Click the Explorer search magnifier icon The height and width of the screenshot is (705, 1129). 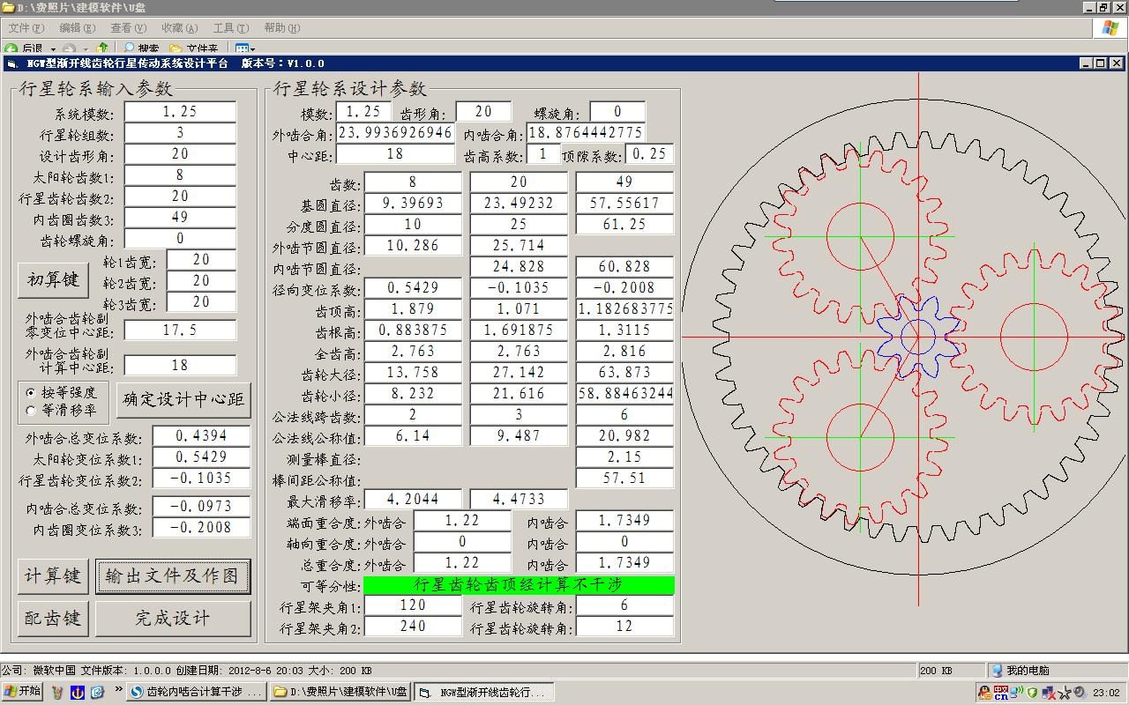[x=130, y=48]
